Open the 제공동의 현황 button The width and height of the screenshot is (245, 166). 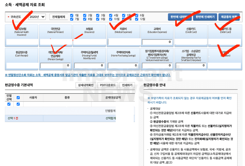tap(229, 17)
